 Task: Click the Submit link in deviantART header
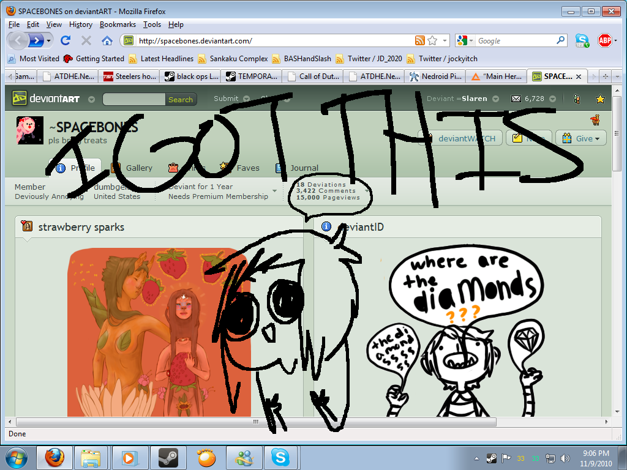[x=226, y=99]
